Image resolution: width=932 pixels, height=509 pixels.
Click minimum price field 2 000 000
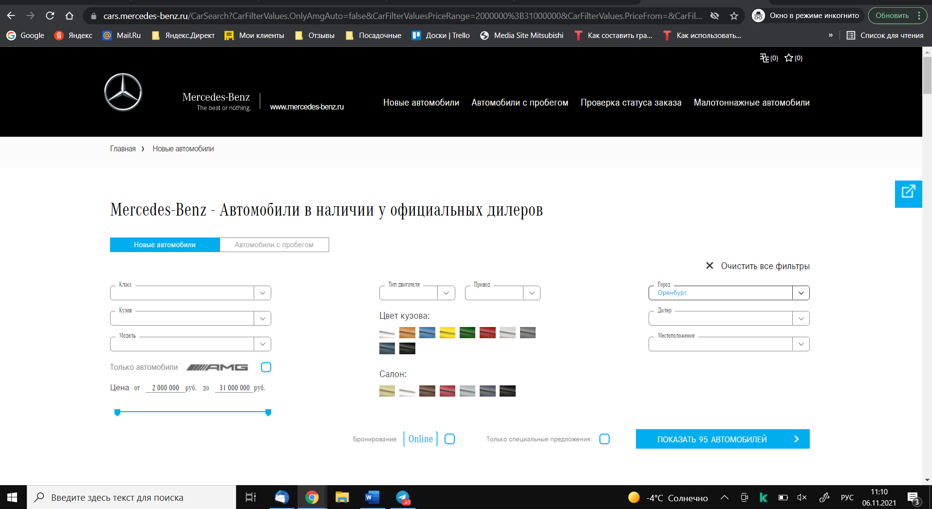coord(165,388)
